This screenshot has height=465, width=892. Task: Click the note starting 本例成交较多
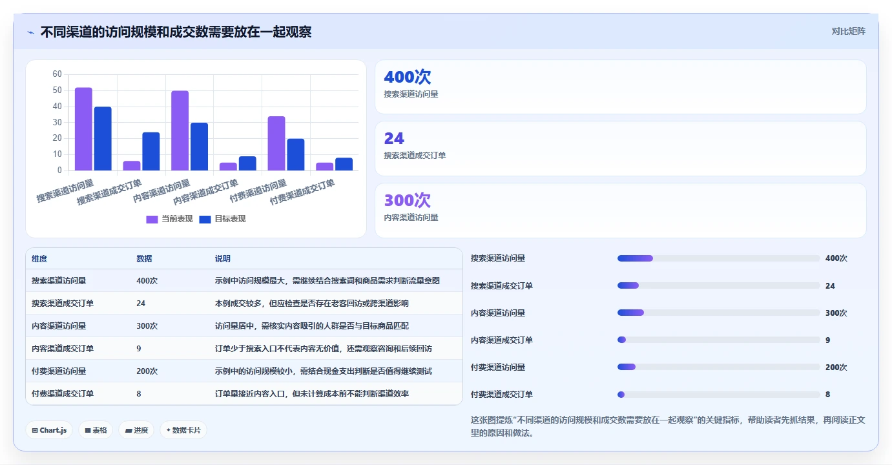click(312, 304)
